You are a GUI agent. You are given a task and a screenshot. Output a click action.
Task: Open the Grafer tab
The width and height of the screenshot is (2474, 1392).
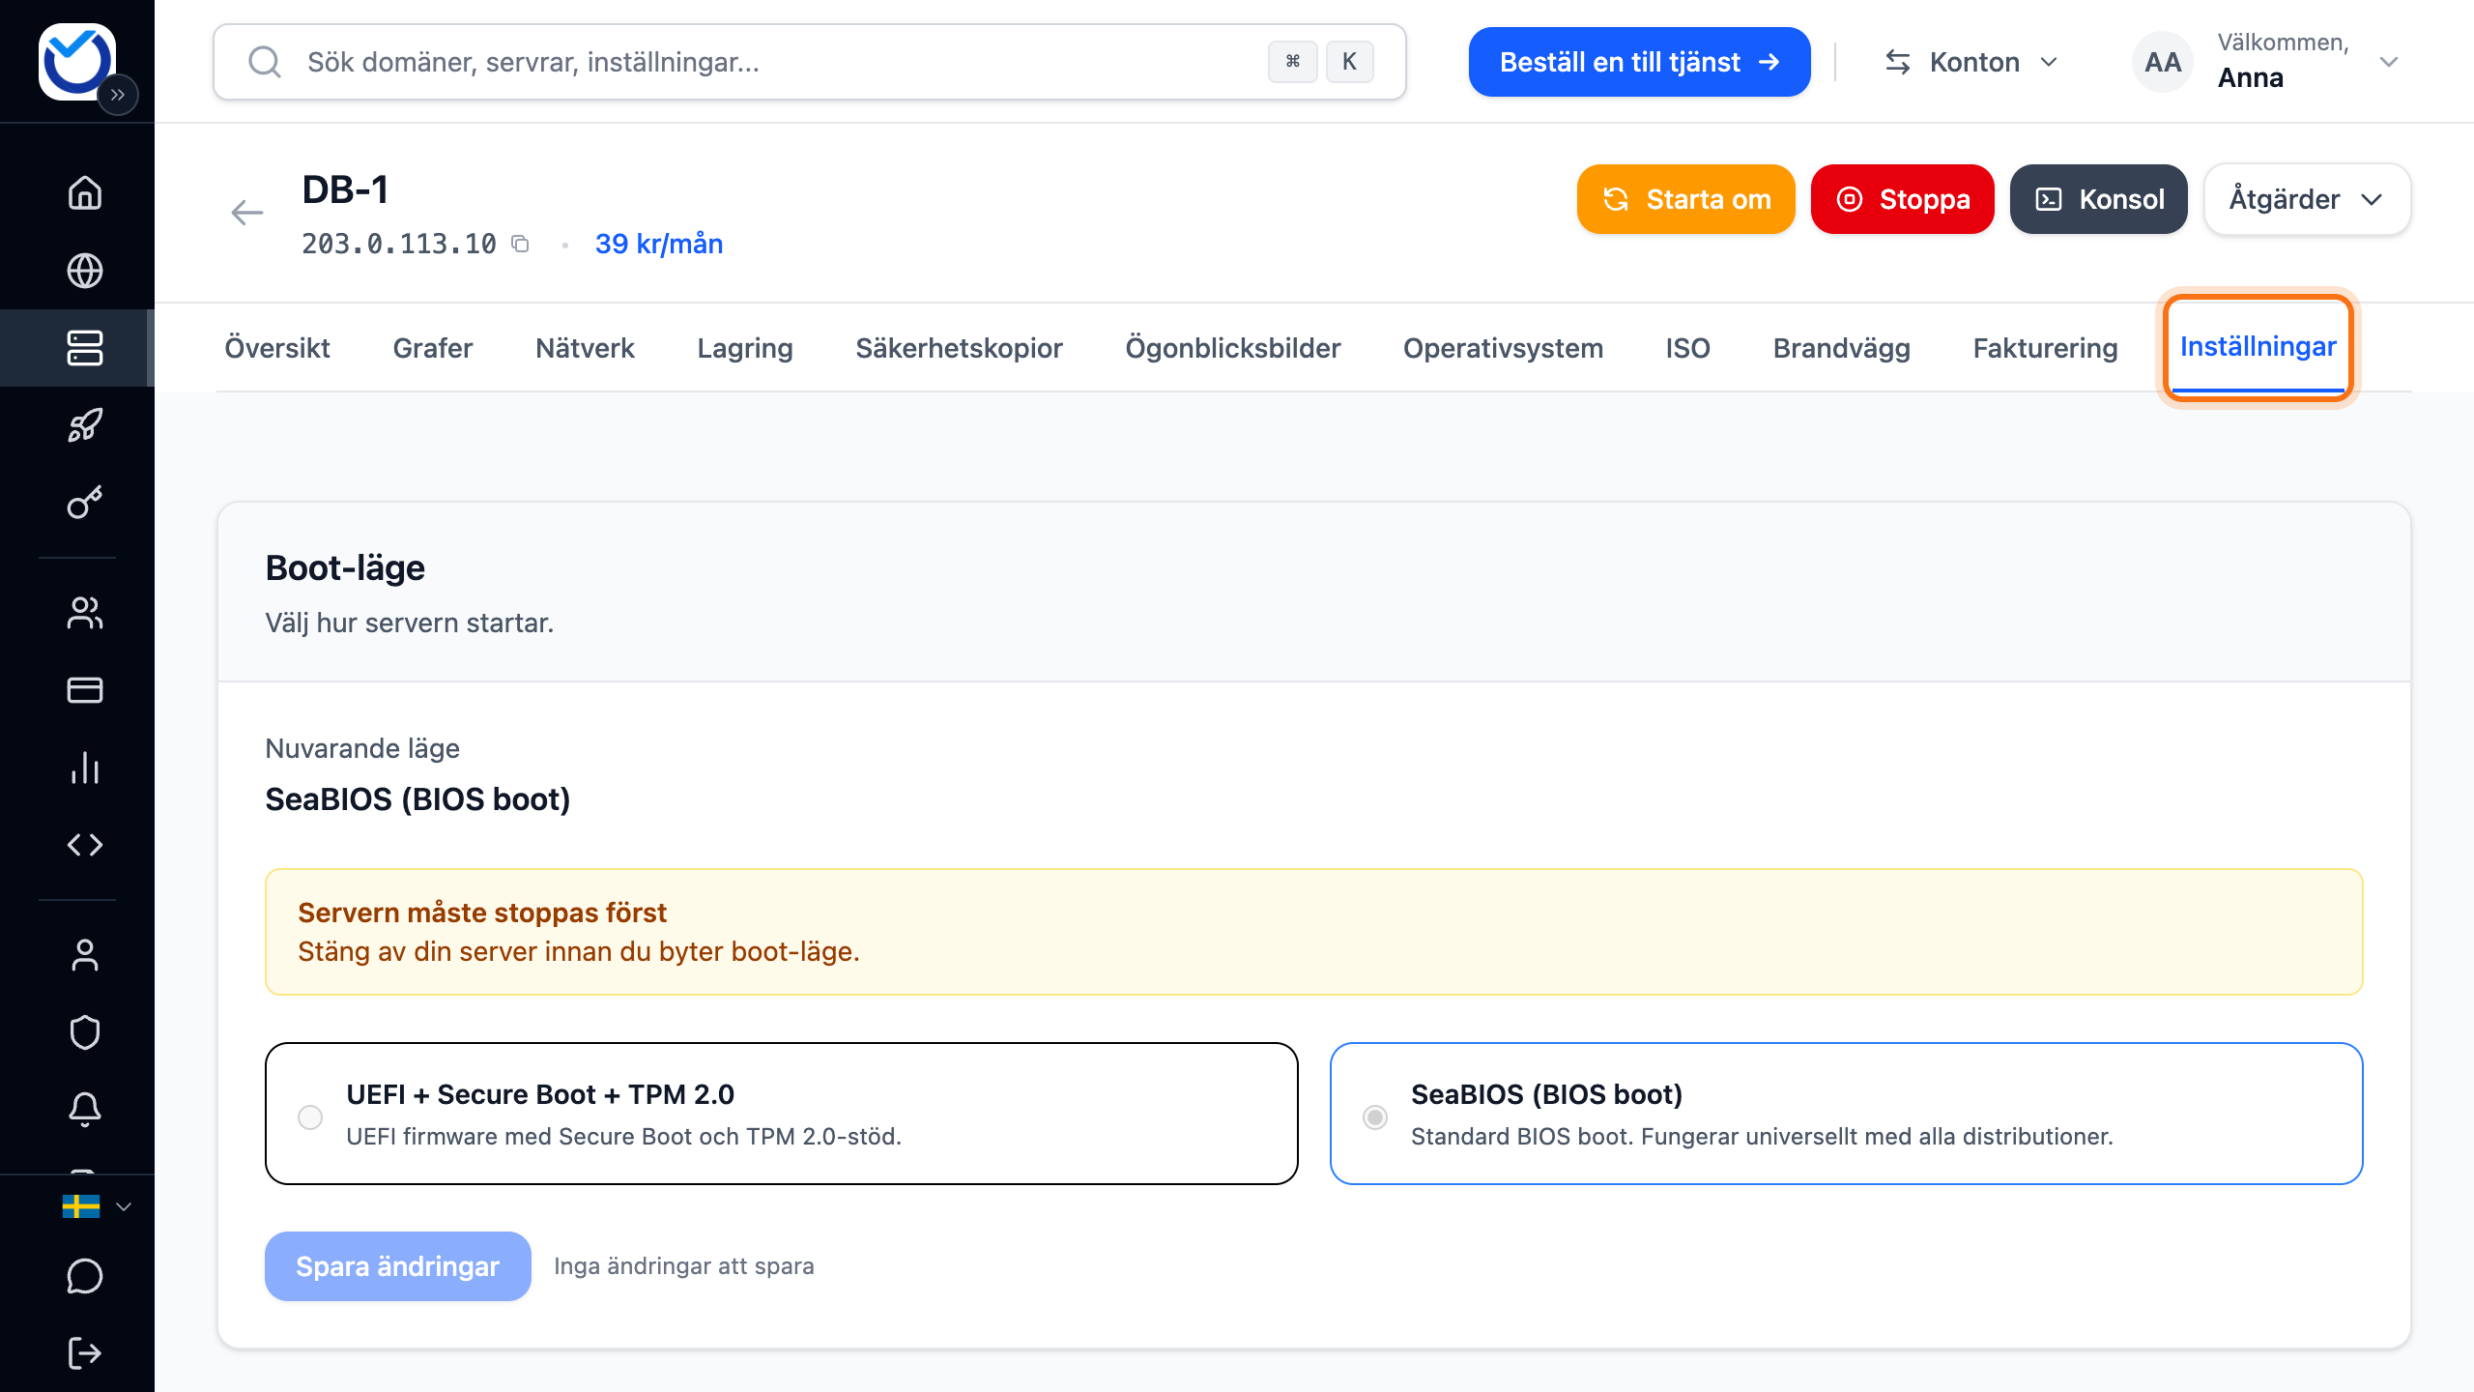coord(432,348)
